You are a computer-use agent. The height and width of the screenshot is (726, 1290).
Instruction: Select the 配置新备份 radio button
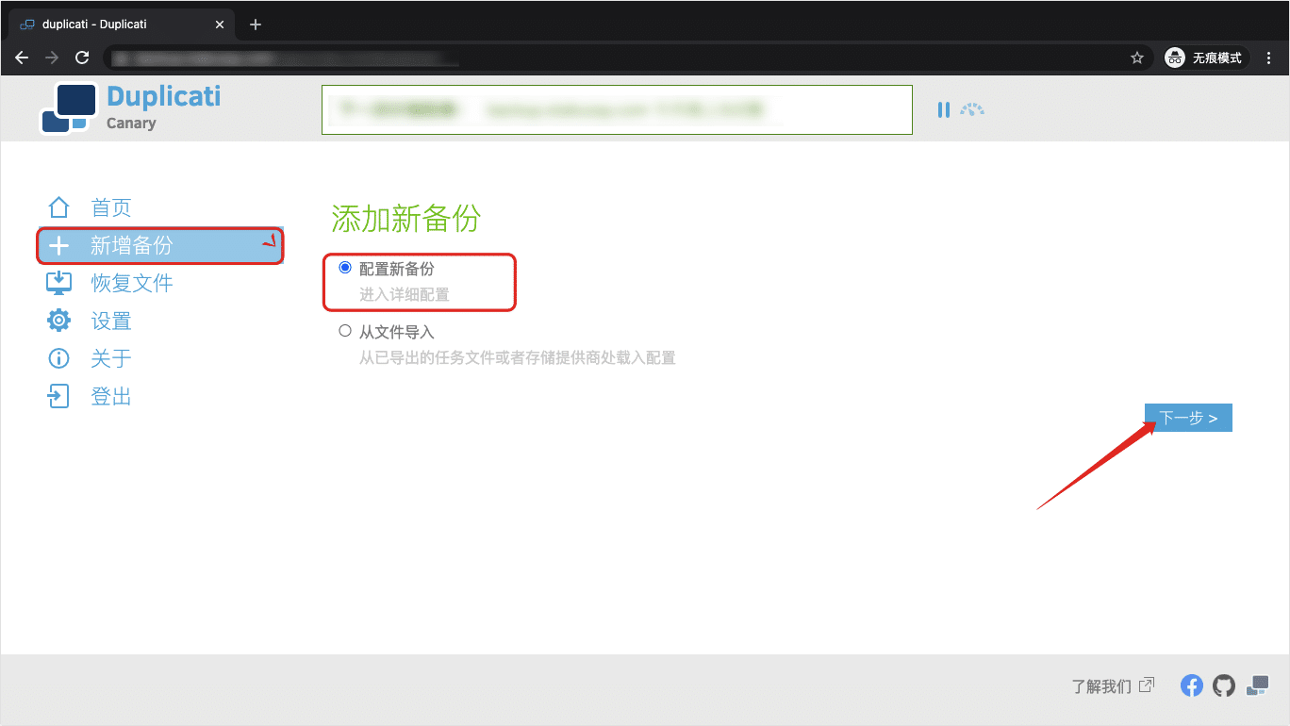(344, 268)
